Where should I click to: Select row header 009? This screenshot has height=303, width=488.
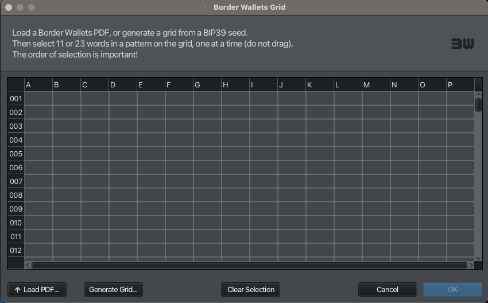[x=16, y=209]
